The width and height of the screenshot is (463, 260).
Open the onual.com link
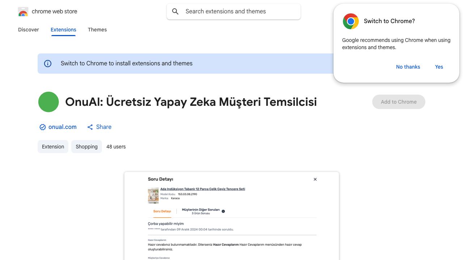coord(63,127)
